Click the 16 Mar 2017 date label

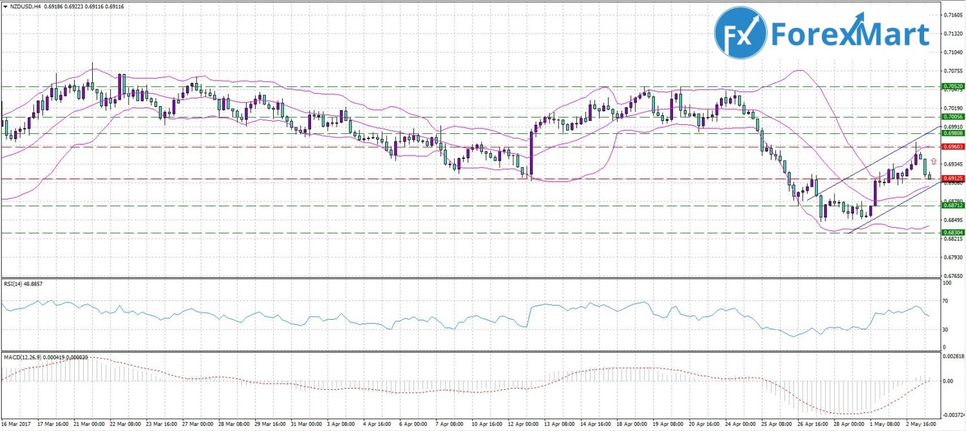(17, 425)
